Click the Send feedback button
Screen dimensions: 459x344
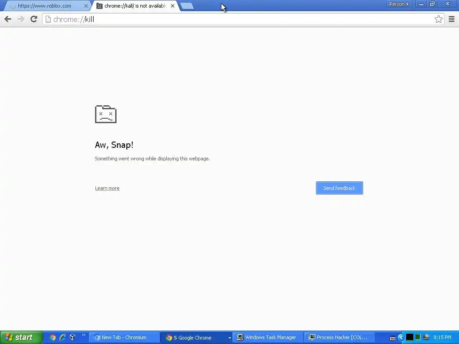[339, 188]
